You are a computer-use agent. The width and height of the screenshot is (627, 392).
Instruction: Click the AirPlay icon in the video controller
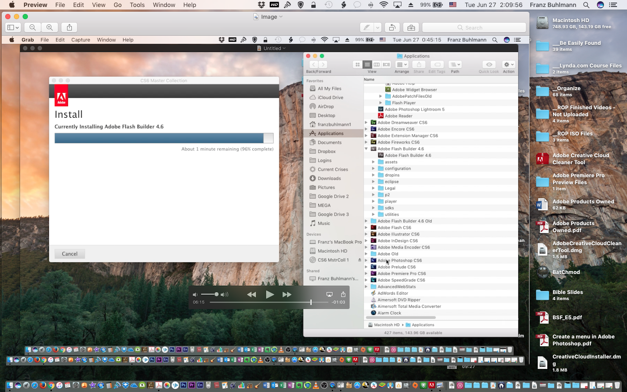click(x=330, y=294)
